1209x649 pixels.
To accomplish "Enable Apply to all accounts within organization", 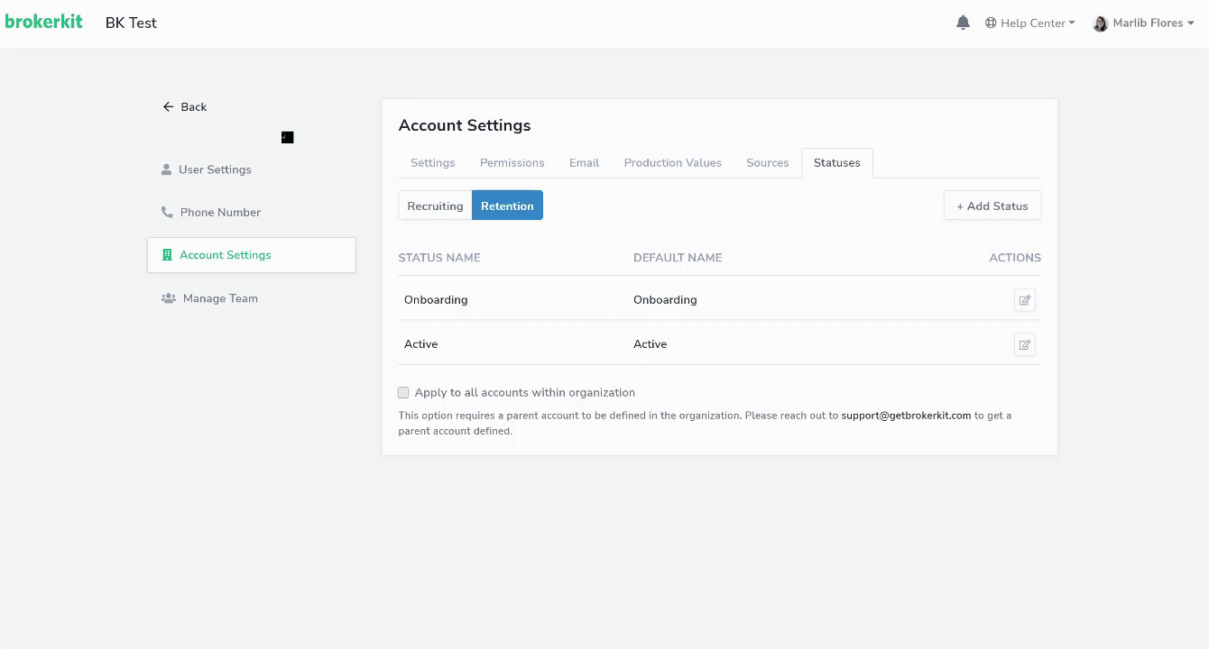I will [403, 392].
